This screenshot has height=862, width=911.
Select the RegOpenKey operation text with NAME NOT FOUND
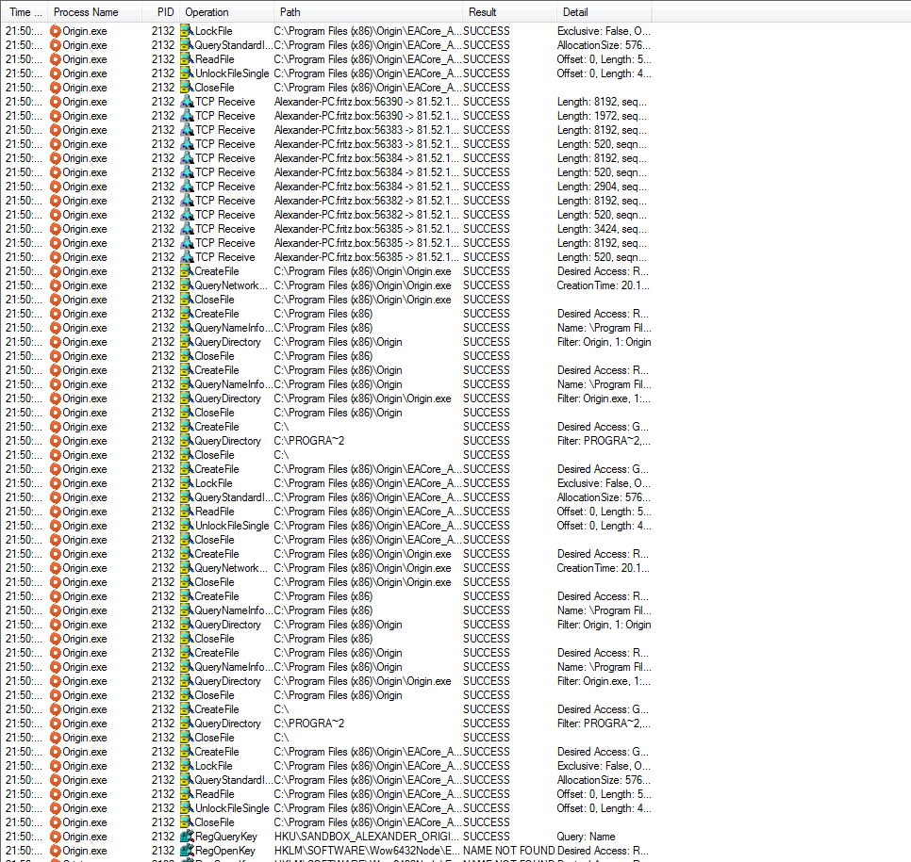[224, 851]
